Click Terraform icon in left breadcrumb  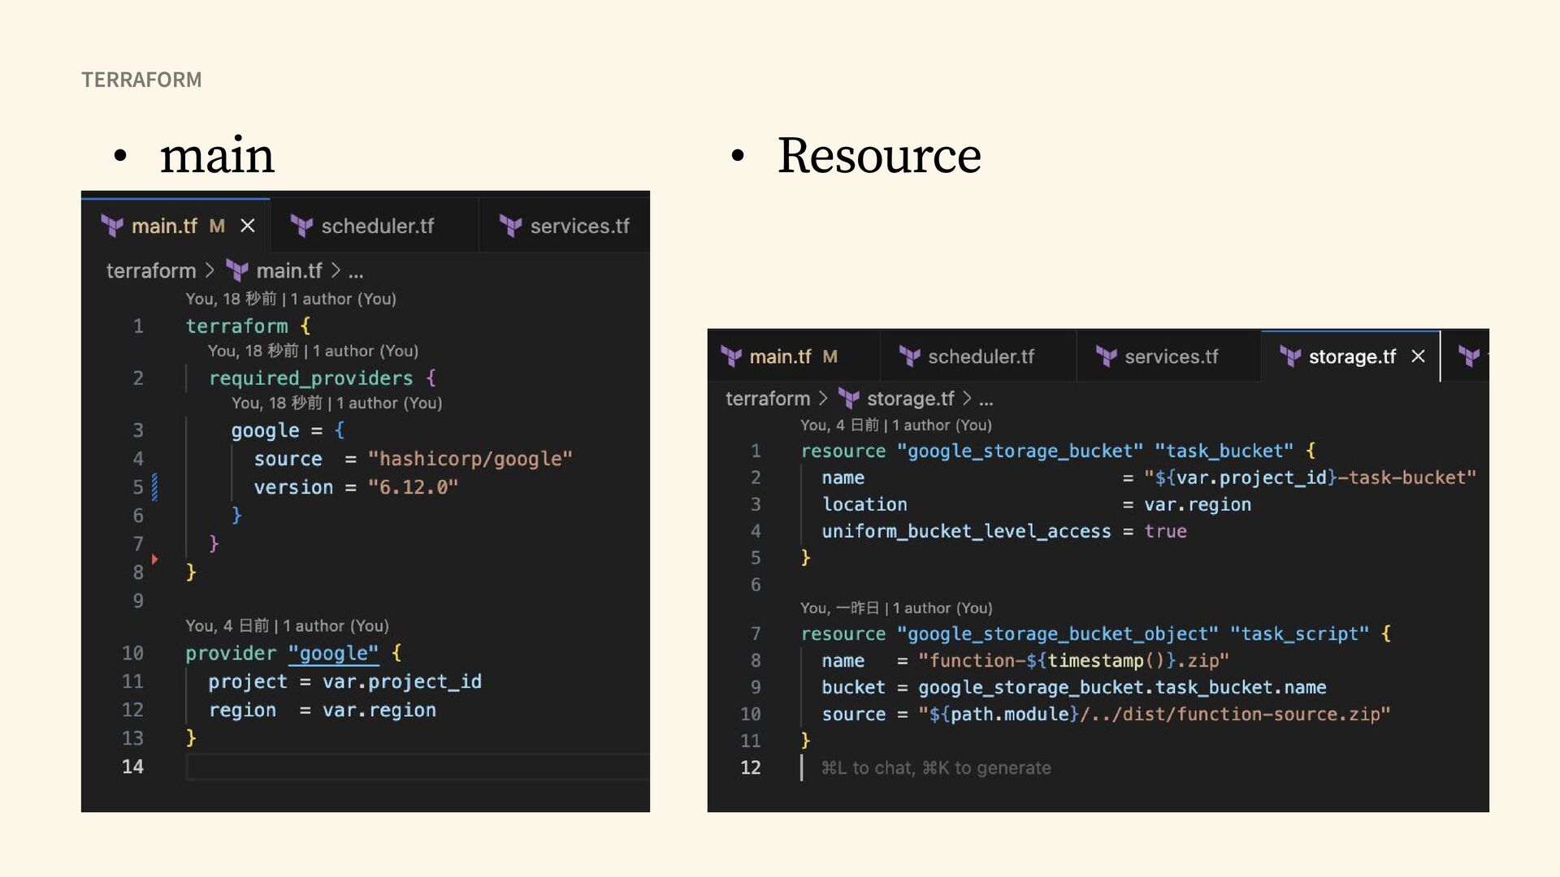coord(236,270)
